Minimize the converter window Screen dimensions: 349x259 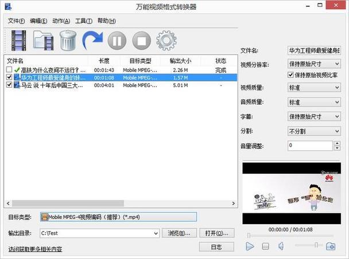pos(308,6)
